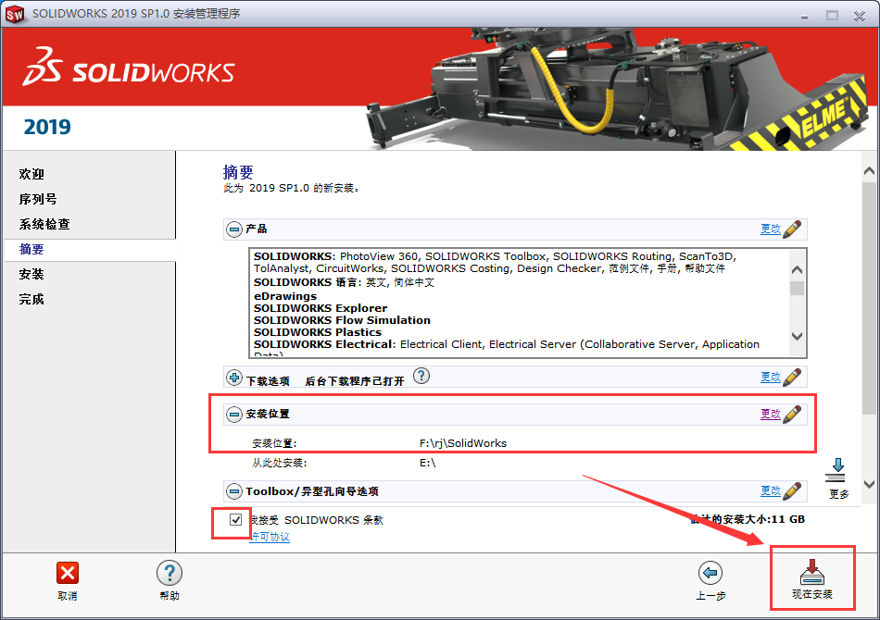Click the 更改 link in the 产品 row

pyautogui.click(x=770, y=229)
